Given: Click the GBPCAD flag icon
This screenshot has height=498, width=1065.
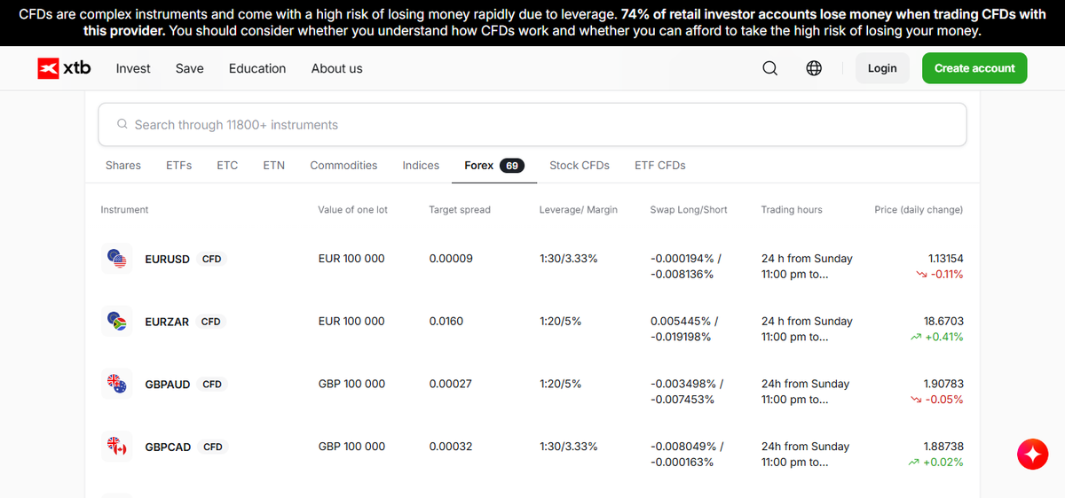Looking at the screenshot, I should tap(117, 447).
